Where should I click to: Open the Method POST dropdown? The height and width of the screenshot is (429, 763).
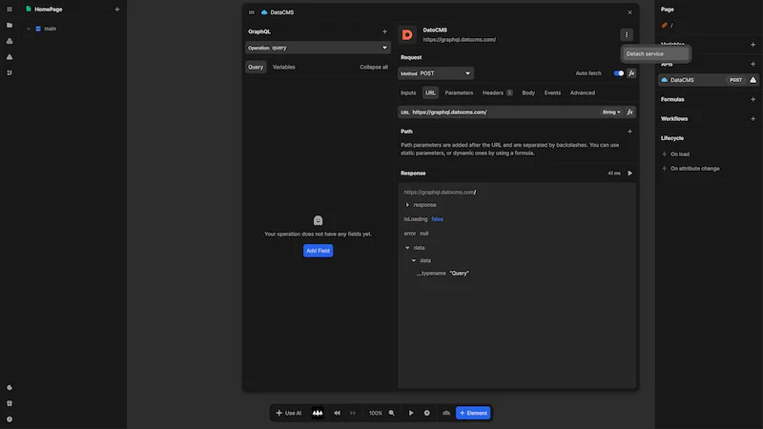(436, 73)
